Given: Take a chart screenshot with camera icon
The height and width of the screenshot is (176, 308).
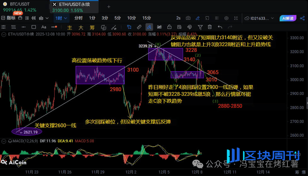Looking at the screenshot, I should (188, 18).
